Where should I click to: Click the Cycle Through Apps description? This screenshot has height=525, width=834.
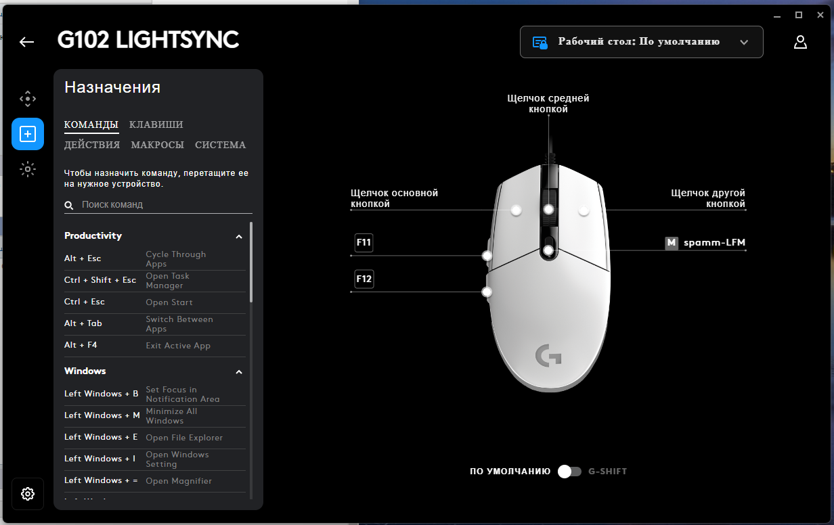176,259
